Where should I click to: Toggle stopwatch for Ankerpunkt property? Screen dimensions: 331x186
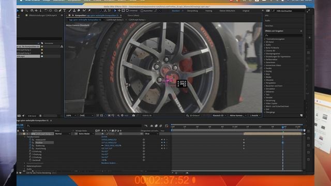[x=30, y=139]
